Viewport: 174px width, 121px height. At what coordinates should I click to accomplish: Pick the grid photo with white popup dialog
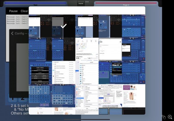pyautogui.click(x=134, y=49)
